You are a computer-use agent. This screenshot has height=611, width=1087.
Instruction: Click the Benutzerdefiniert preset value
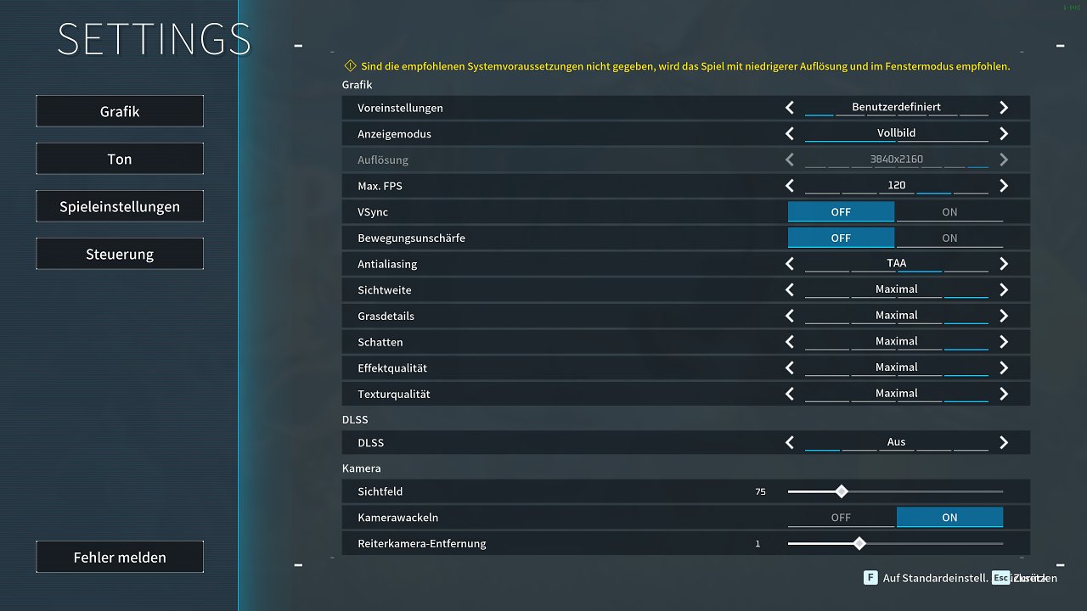tap(897, 107)
